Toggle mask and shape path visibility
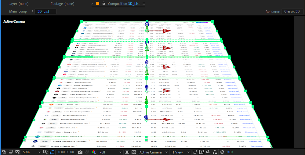 52,152
